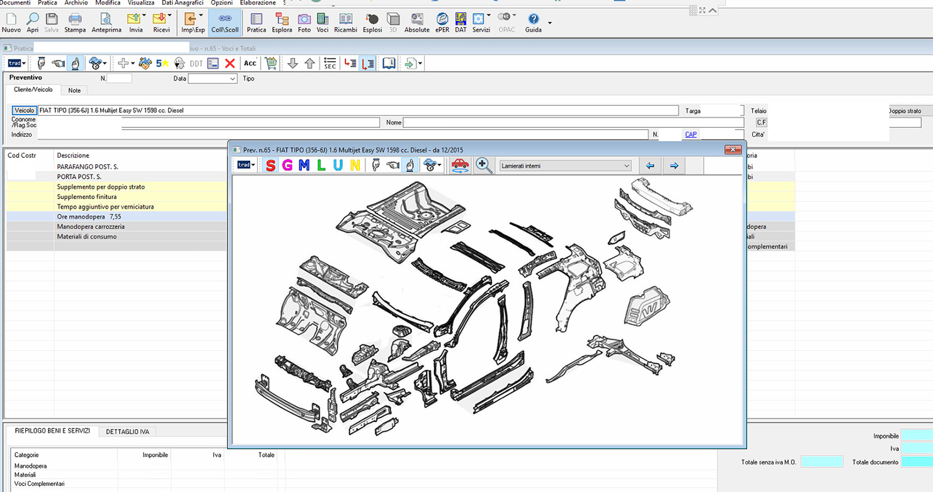Toggle the Coll\Scoll link button
The image size is (933, 492).
(225, 23)
